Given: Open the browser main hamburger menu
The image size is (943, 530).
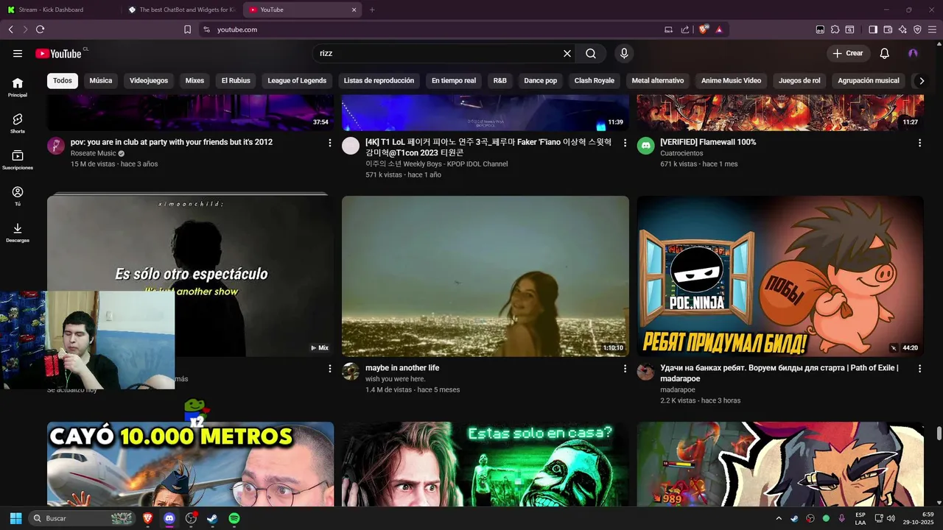Looking at the screenshot, I should pyautogui.click(x=932, y=29).
